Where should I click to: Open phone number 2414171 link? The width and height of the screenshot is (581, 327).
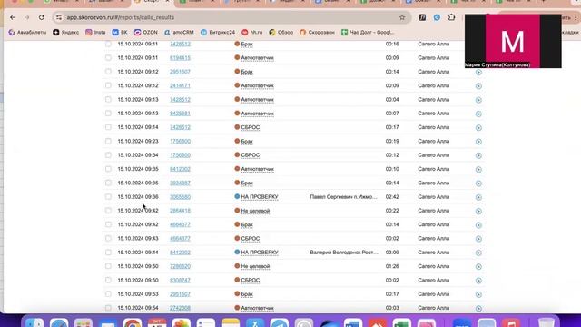point(180,85)
